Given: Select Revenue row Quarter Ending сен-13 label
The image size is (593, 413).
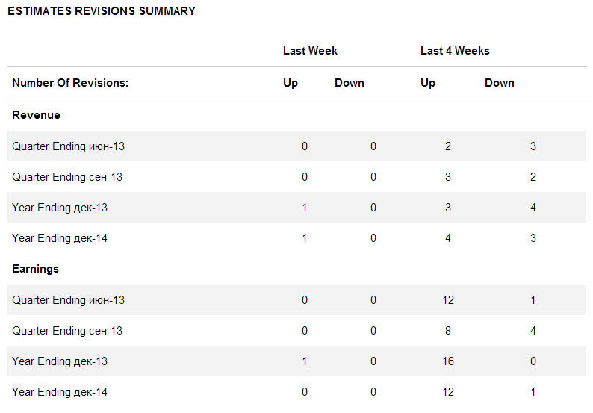Looking at the screenshot, I should tap(67, 177).
